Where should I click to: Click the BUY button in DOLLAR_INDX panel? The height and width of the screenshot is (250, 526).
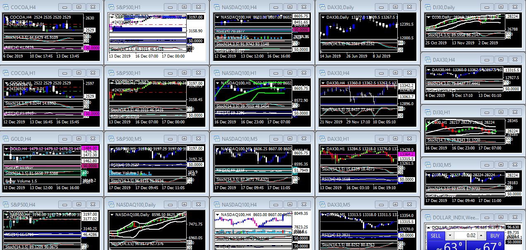tap(495, 236)
